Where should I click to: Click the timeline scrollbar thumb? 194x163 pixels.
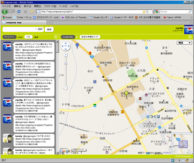[58, 47]
